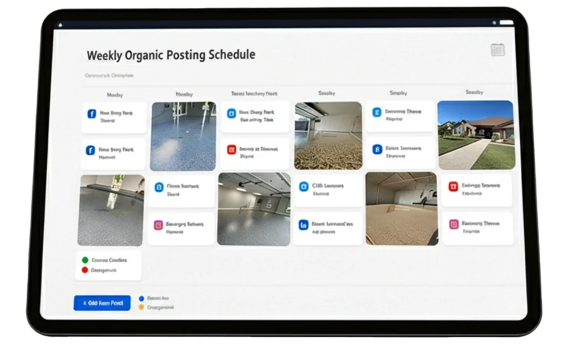Click the Instagram icon in the second column's bottom card
This screenshot has width=568, height=344.
[x=159, y=225]
